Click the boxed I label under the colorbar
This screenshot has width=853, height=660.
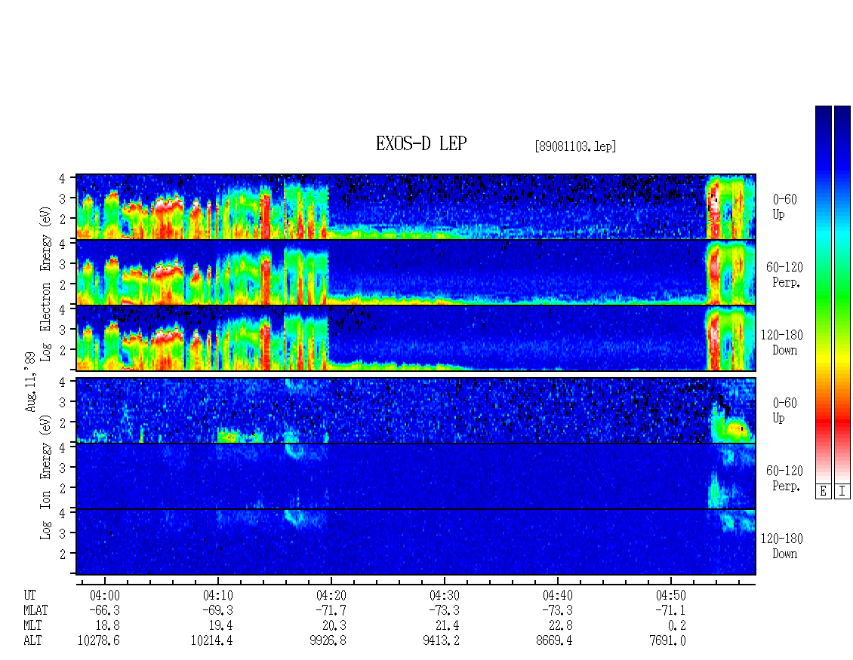(842, 491)
